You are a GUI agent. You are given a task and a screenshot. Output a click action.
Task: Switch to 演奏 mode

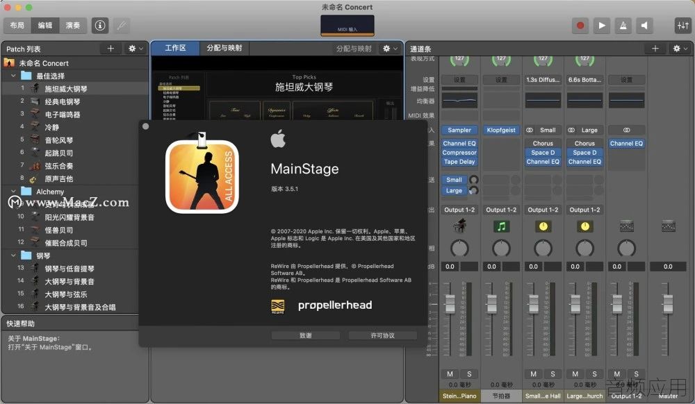click(x=73, y=26)
